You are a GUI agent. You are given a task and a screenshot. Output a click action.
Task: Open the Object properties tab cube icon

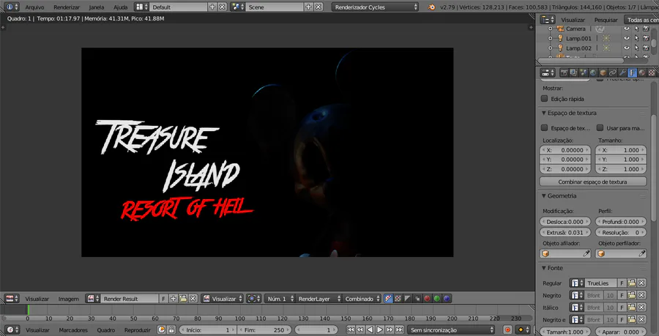(603, 72)
